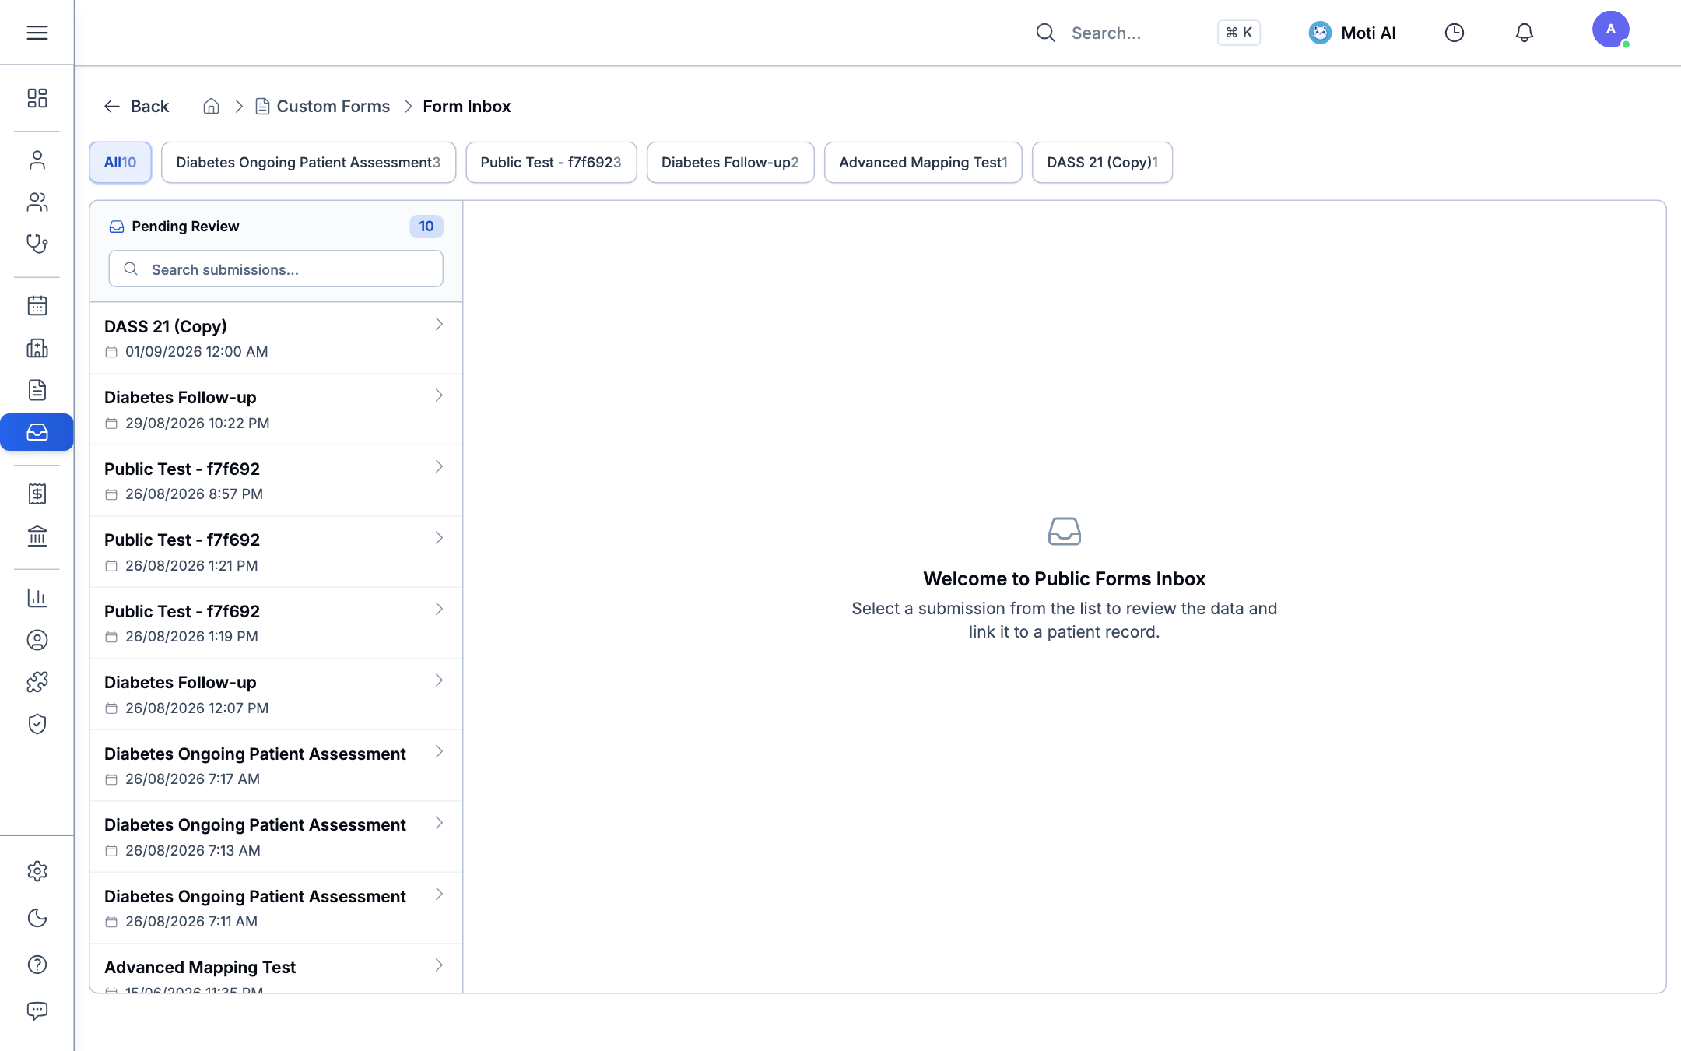Open the bar chart reports icon
Image resolution: width=1681 pixels, height=1051 pixels.
(x=37, y=597)
